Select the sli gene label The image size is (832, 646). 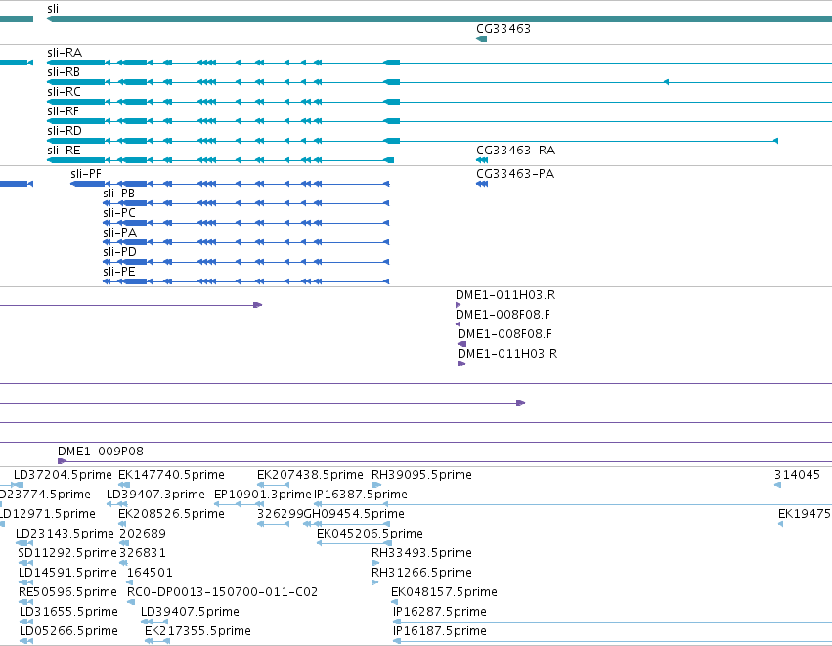(53, 9)
